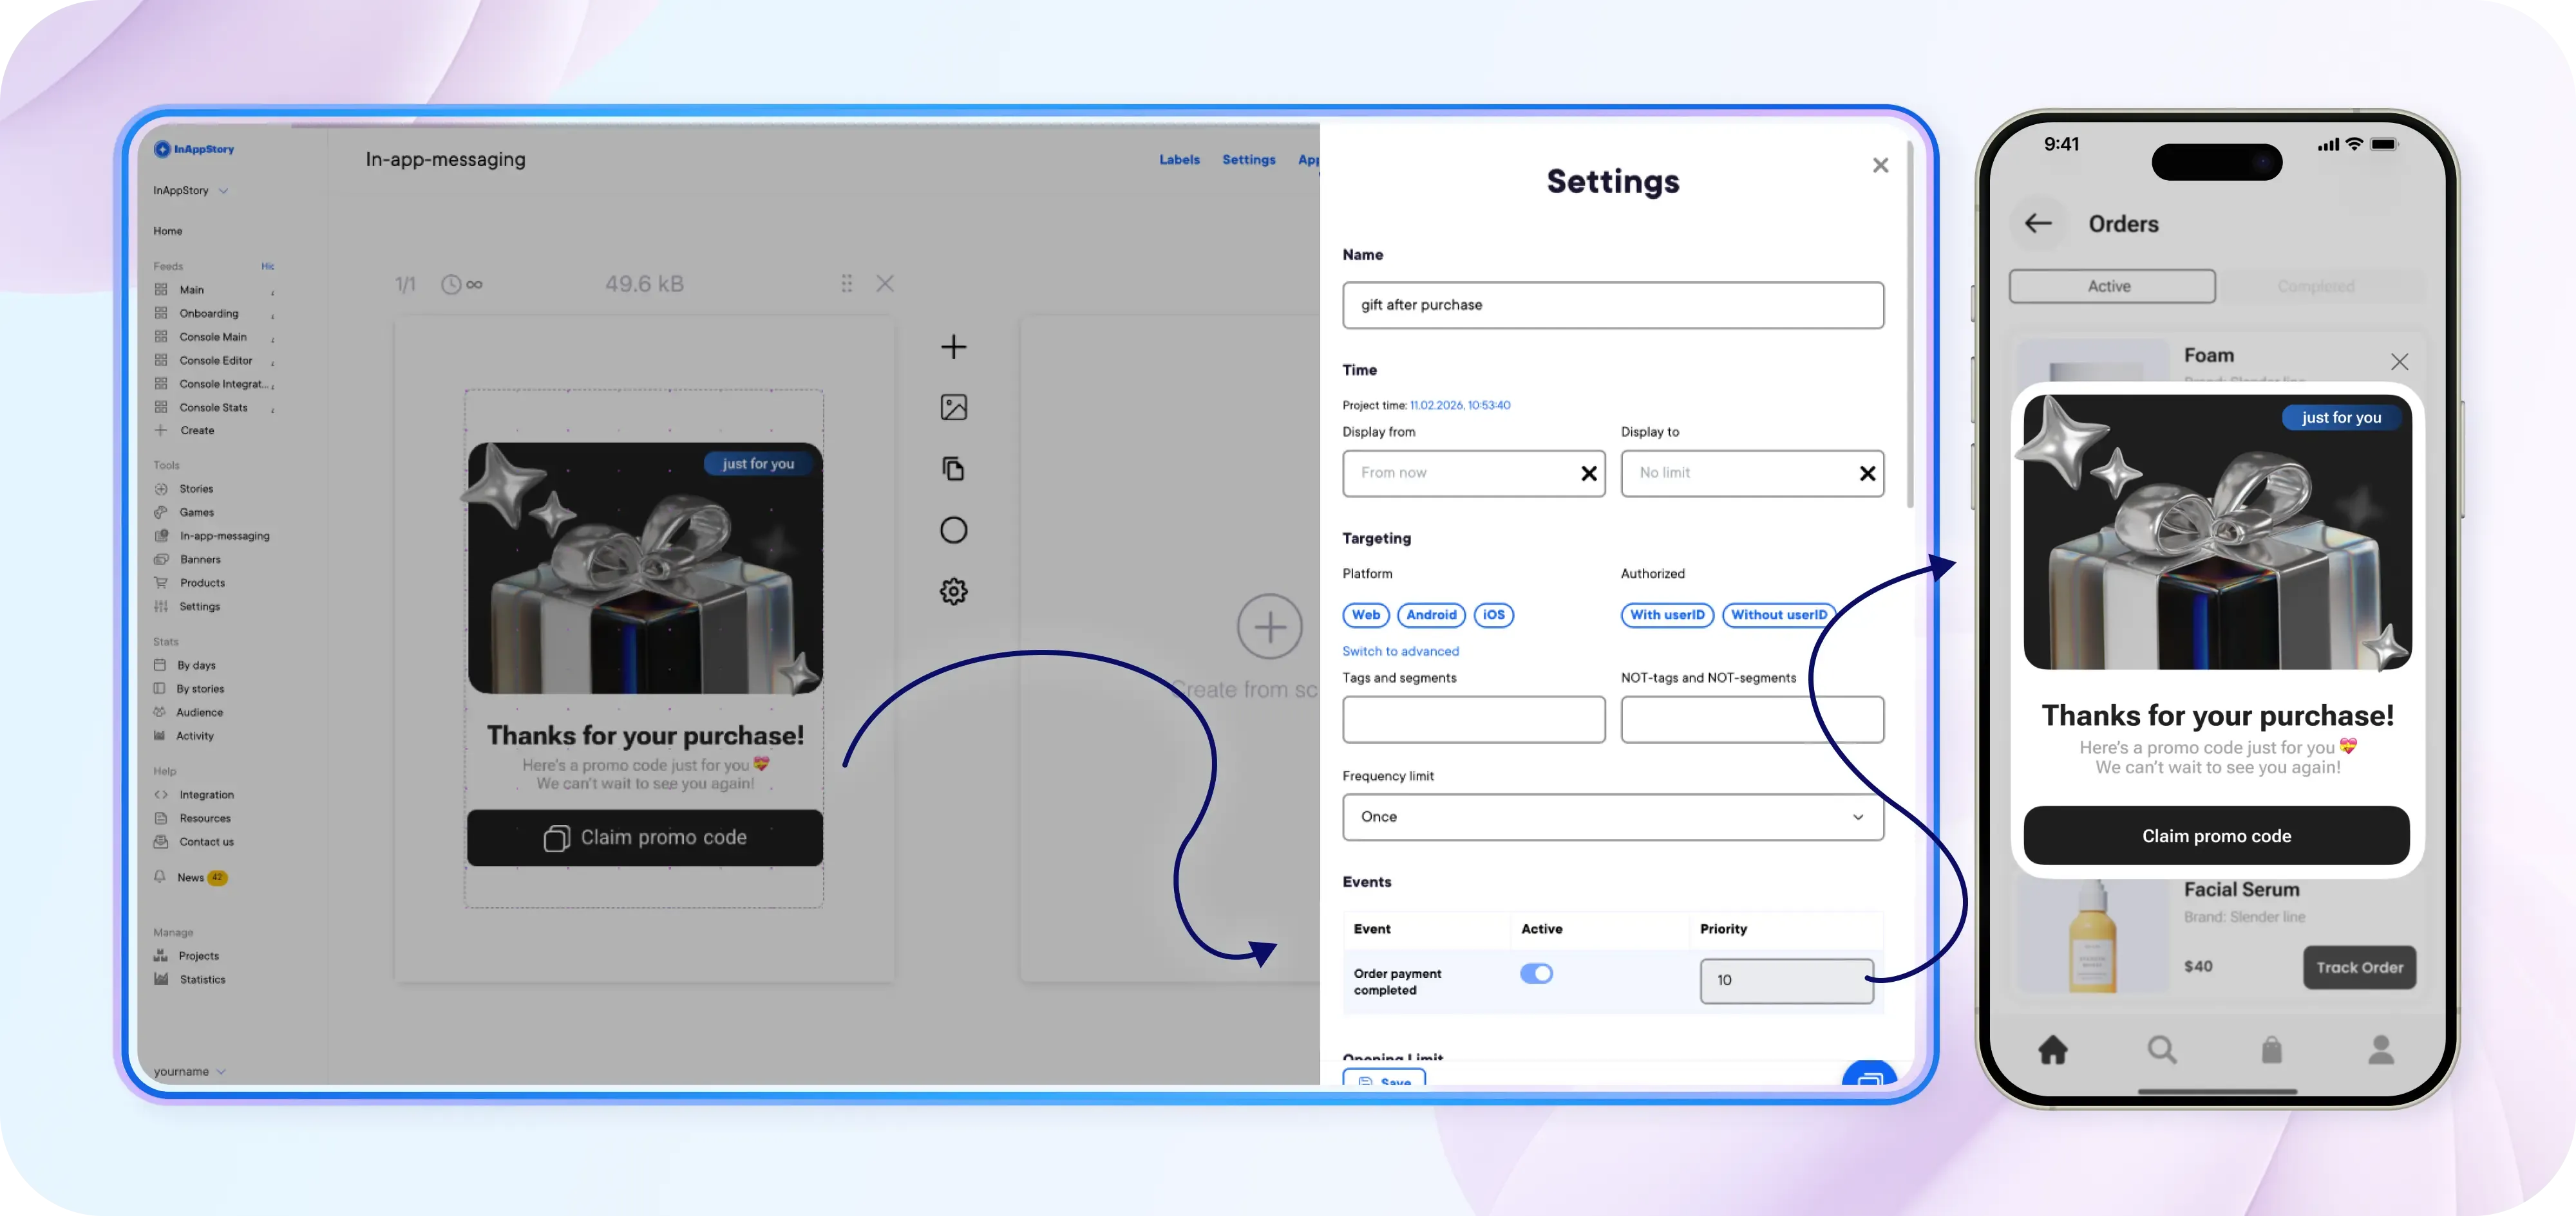Tap the back arrow in Orders
The width and height of the screenshot is (2576, 1216).
click(2038, 224)
